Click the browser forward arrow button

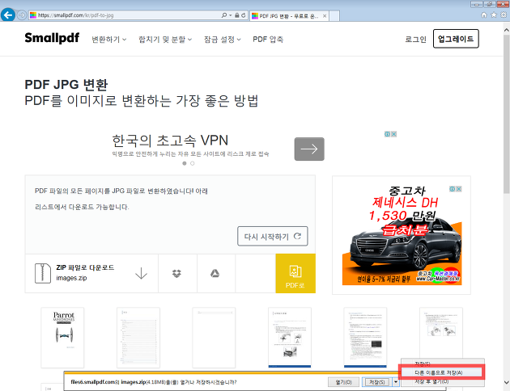[22, 15]
